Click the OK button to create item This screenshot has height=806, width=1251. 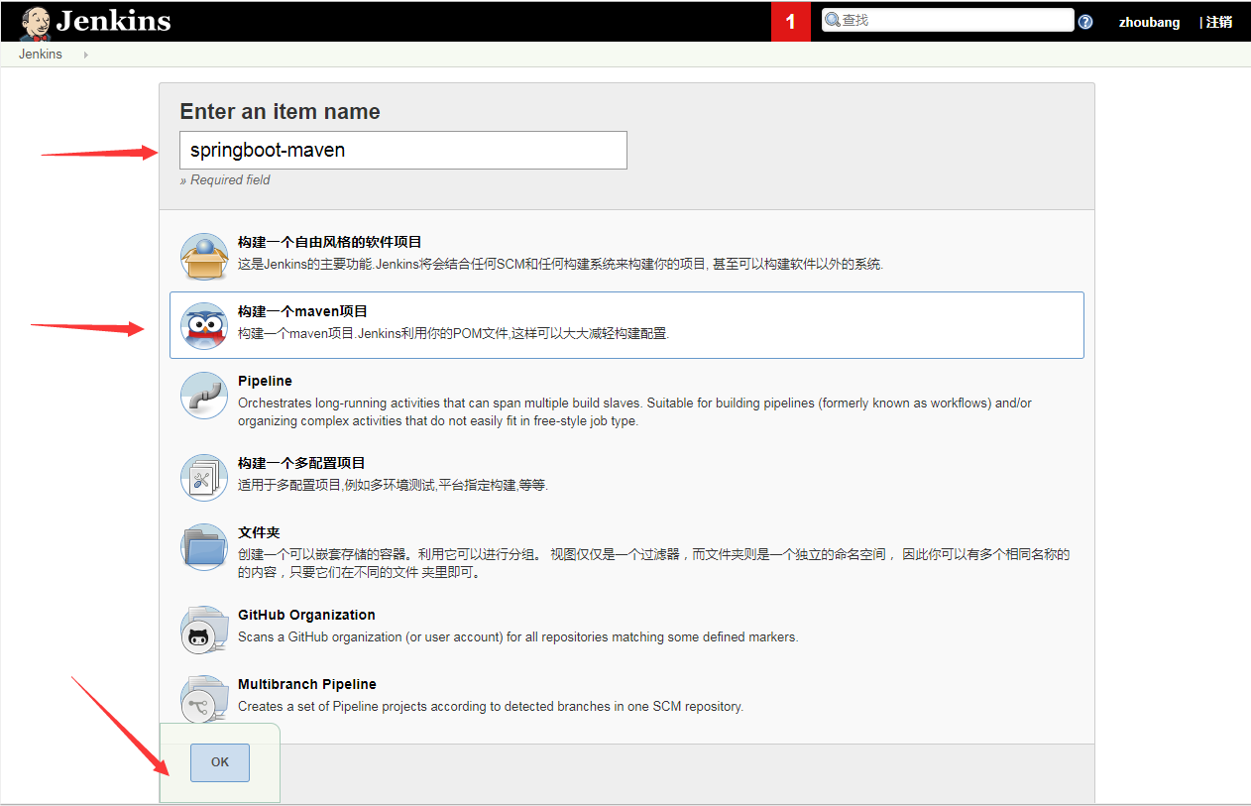(220, 762)
